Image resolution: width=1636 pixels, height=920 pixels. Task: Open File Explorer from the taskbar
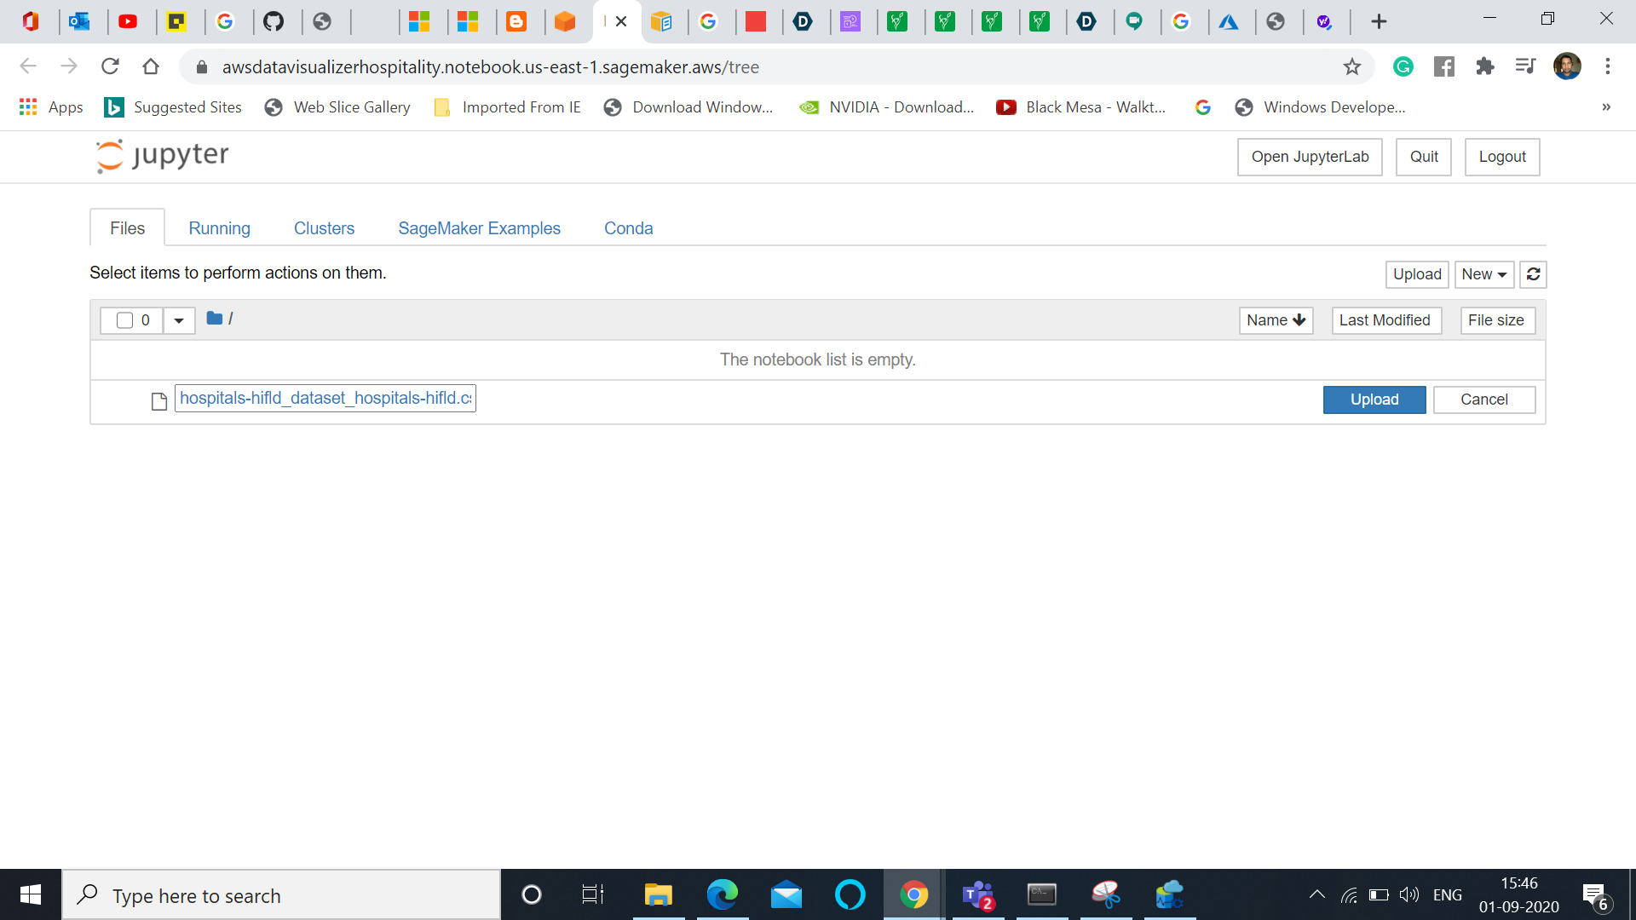[658, 894]
